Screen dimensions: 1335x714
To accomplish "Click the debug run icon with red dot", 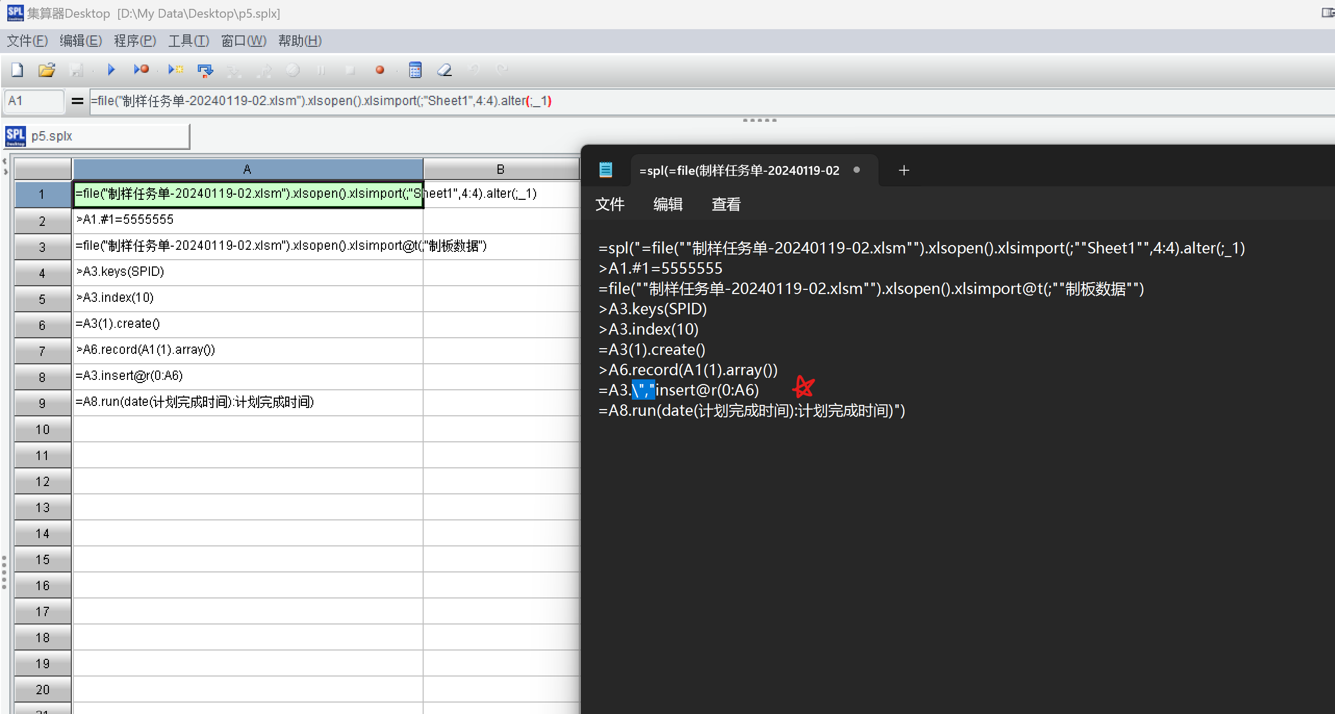I will pos(141,70).
